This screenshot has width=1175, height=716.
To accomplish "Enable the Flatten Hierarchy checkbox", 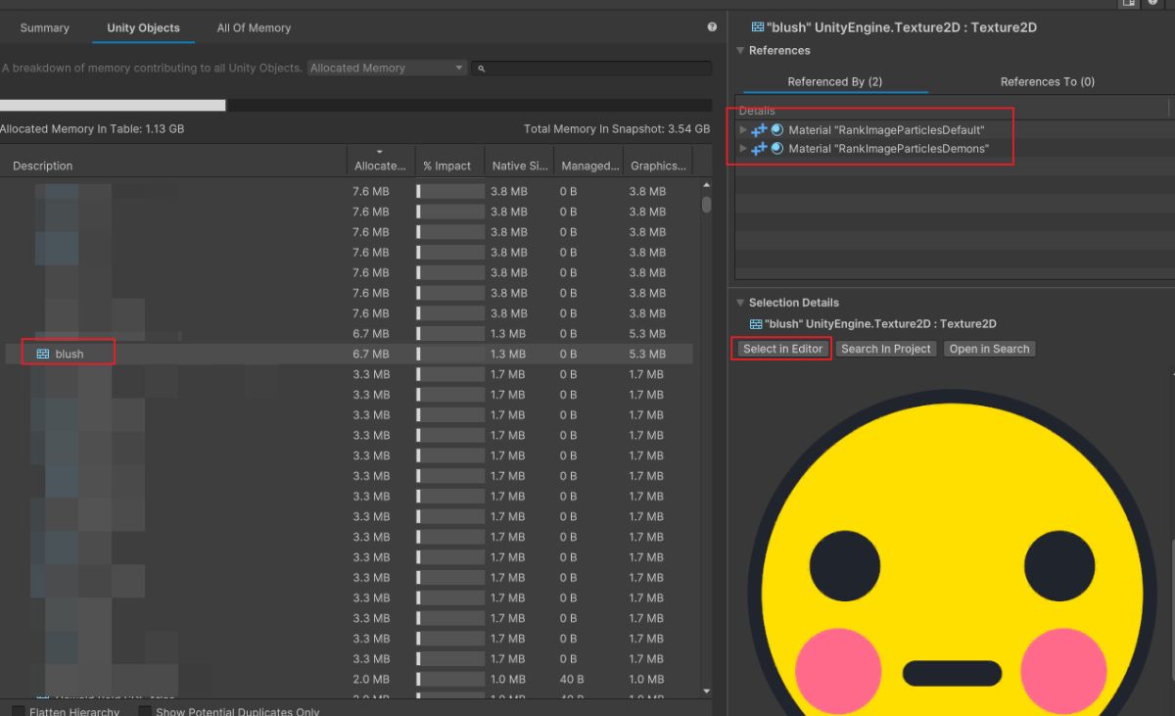I will 19,712.
